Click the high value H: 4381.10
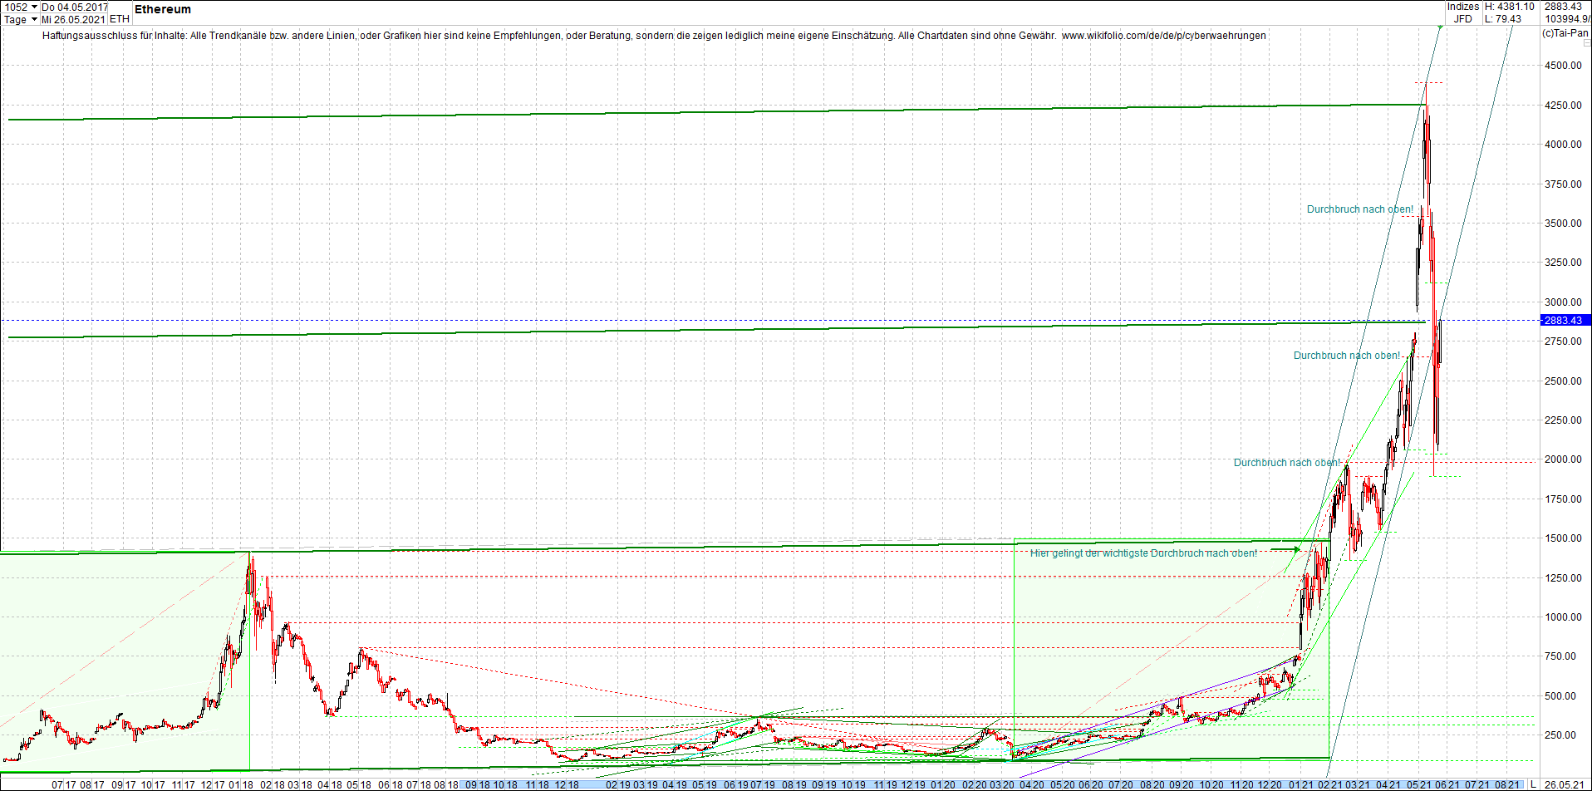 [x=1510, y=7]
